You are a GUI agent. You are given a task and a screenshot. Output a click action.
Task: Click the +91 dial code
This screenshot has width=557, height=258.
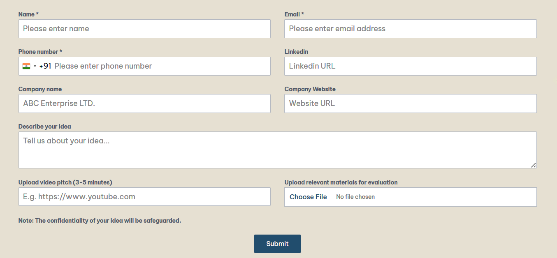(x=45, y=66)
